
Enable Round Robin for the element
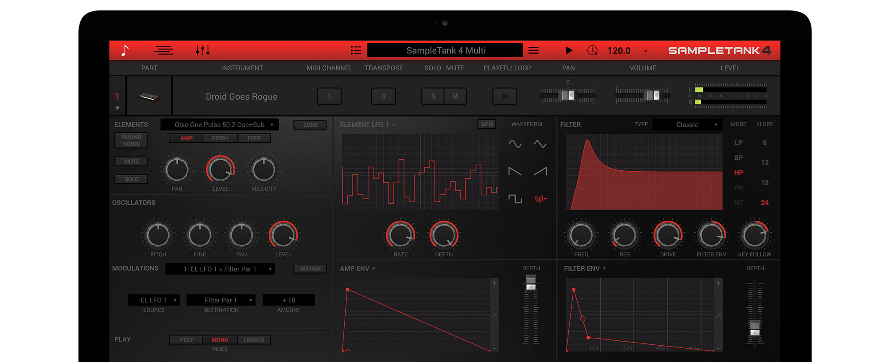[x=131, y=140]
